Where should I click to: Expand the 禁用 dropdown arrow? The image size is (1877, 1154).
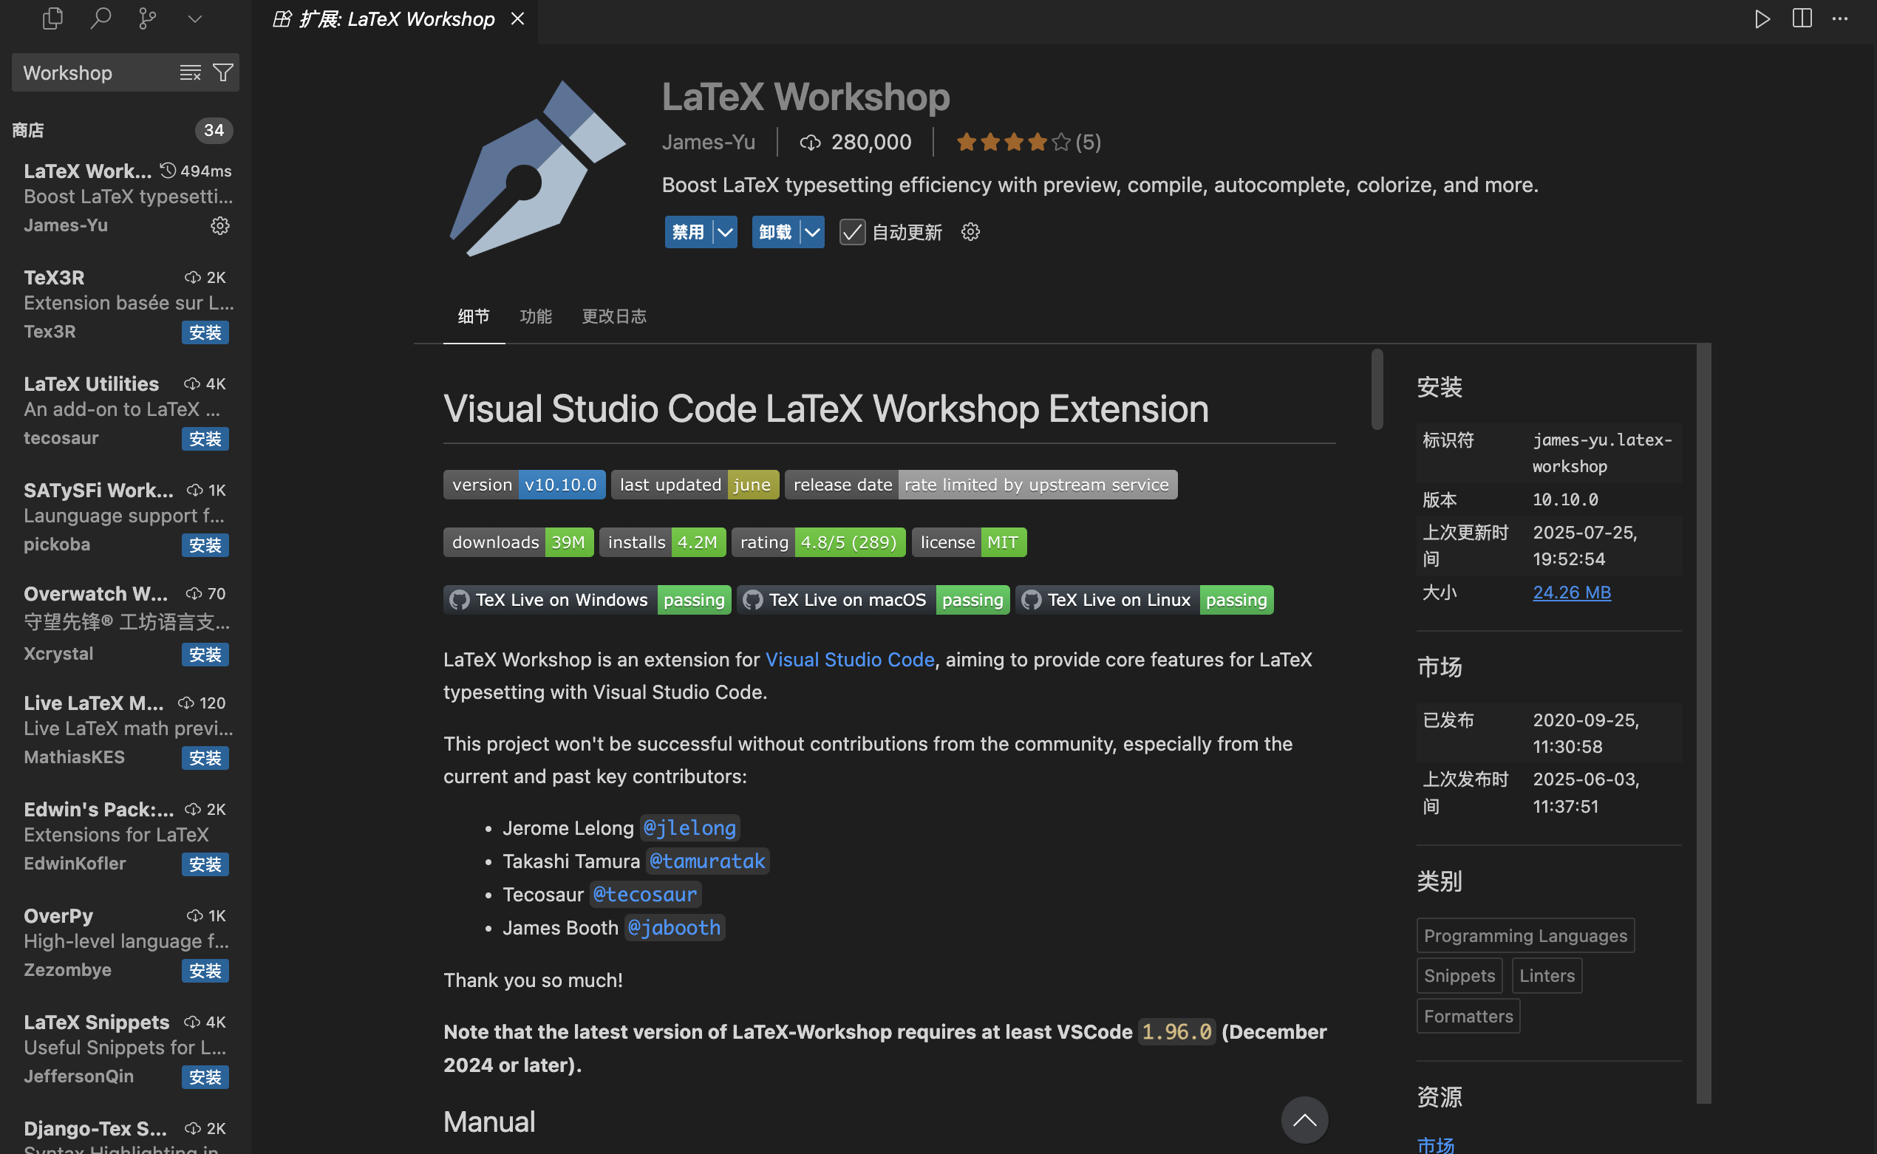(x=725, y=232)
